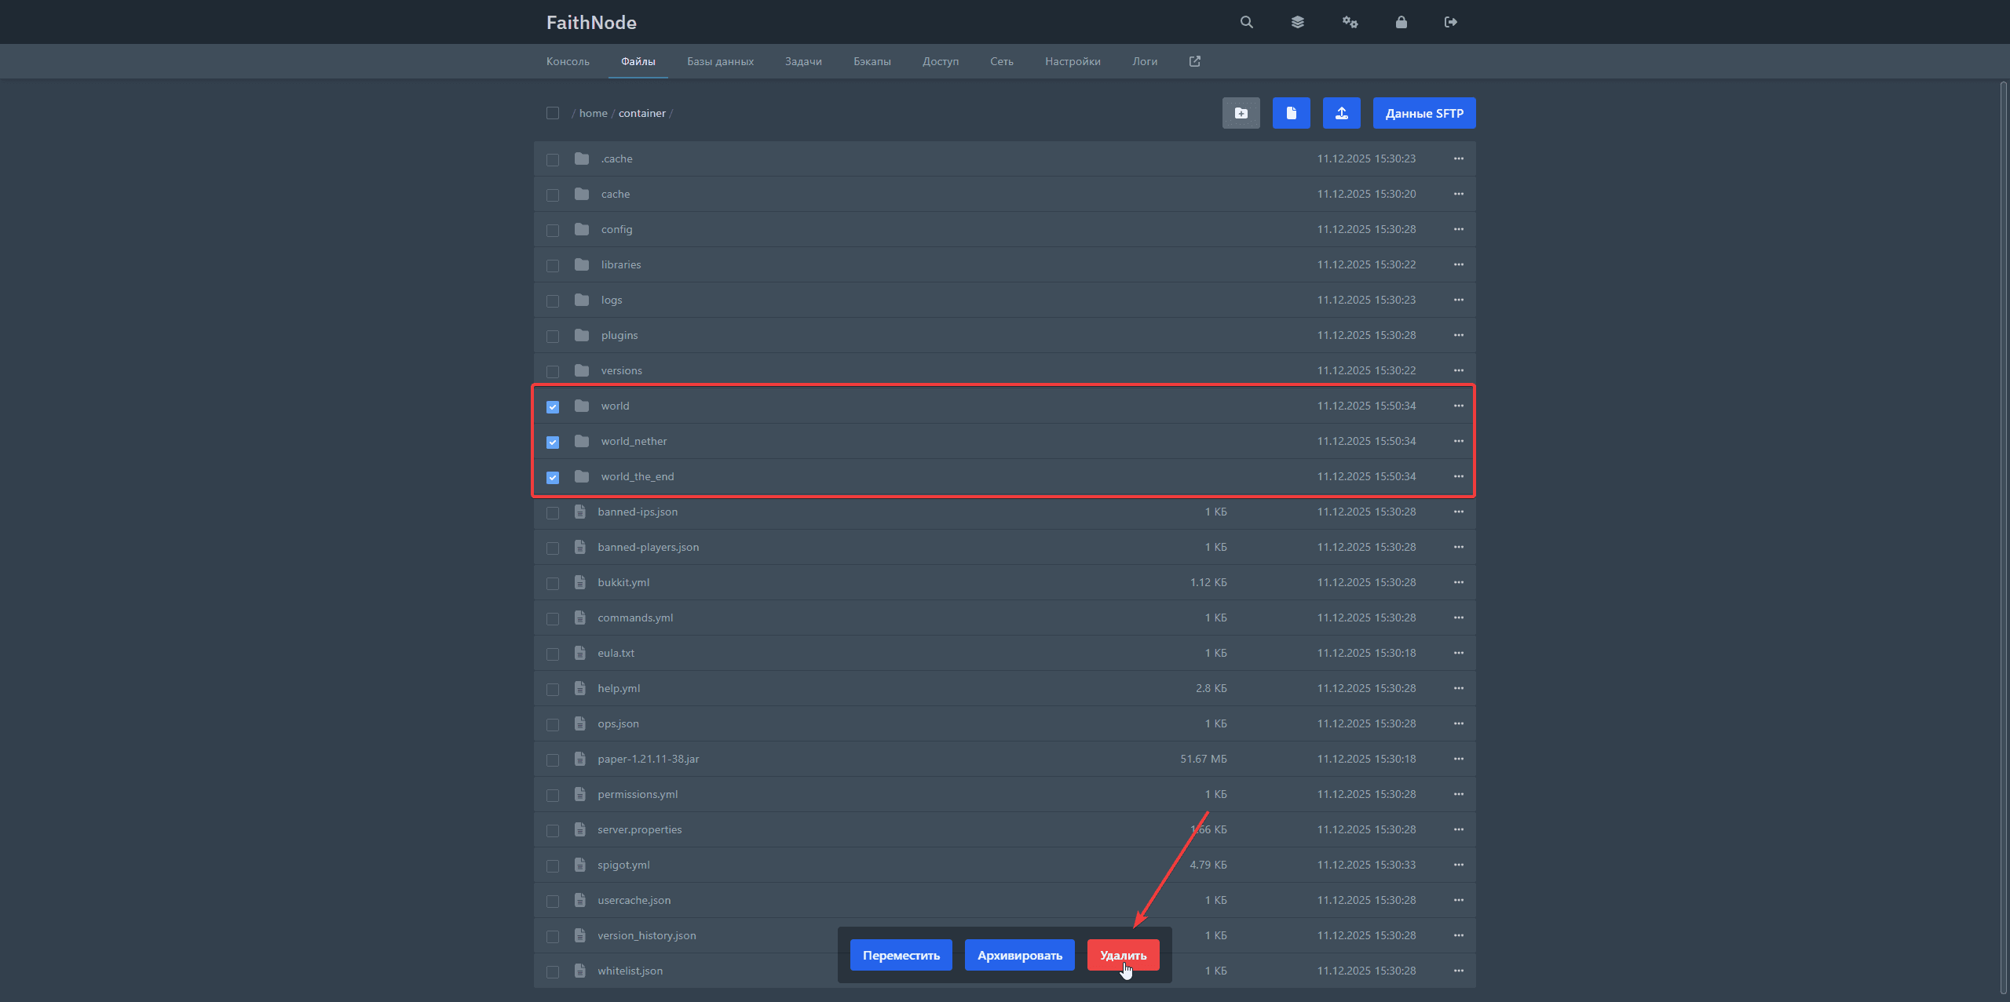Uncheck the world folder checkbox
Screen dimensions: 2010x1002
553,406
